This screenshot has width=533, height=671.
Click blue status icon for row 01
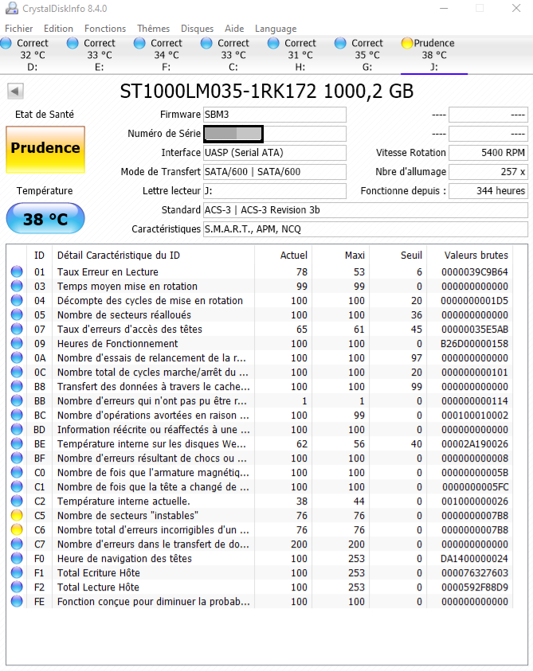[17, 271]
